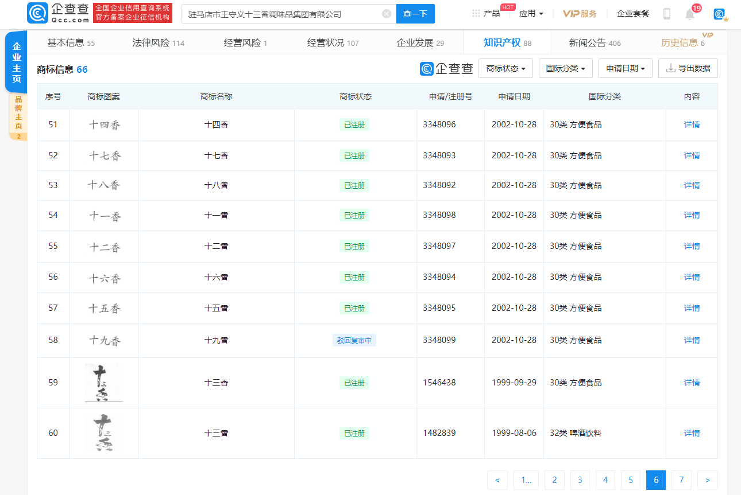The width and height of the screenshot is (741, 495).
Task: Open 详情 for 十五香 row
Action: [692, 308]
